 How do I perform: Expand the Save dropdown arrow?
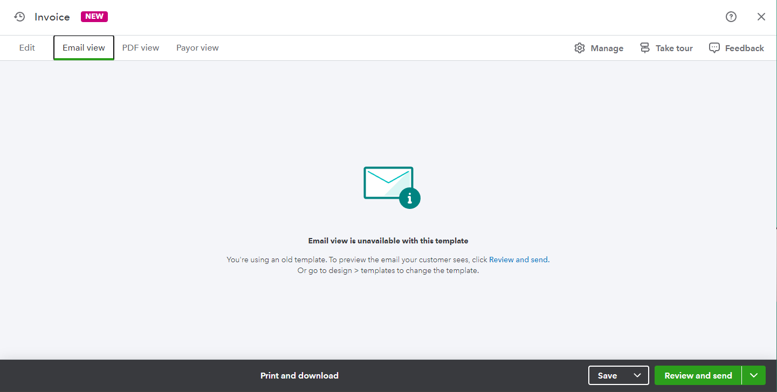(x=637, y=376)
